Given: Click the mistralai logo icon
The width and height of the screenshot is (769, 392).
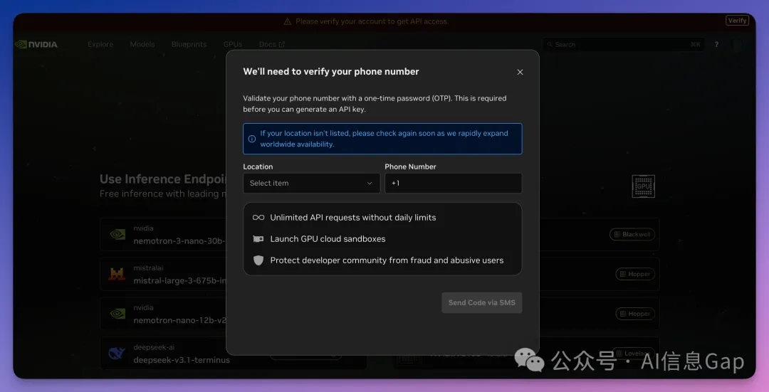Looking at the screenshot, I should point(117,274).
